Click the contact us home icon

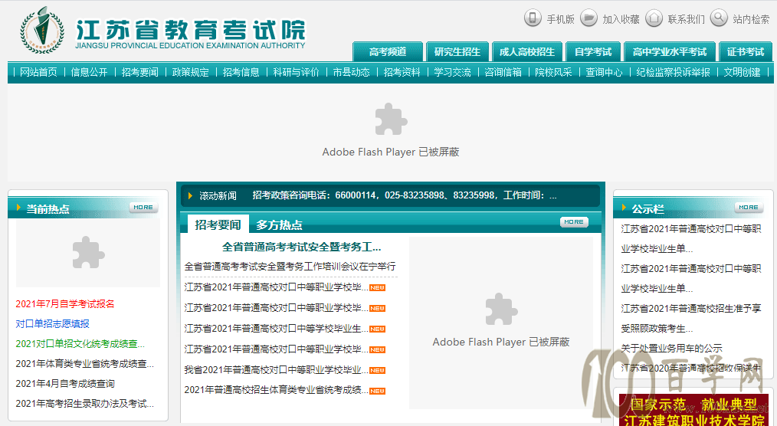654,18
